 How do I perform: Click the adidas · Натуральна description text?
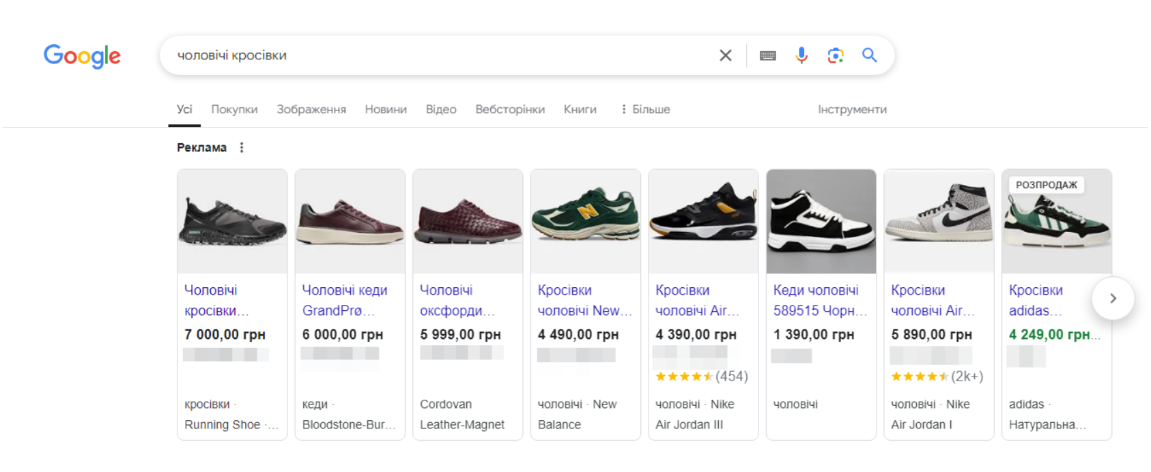click(1047, 414)
